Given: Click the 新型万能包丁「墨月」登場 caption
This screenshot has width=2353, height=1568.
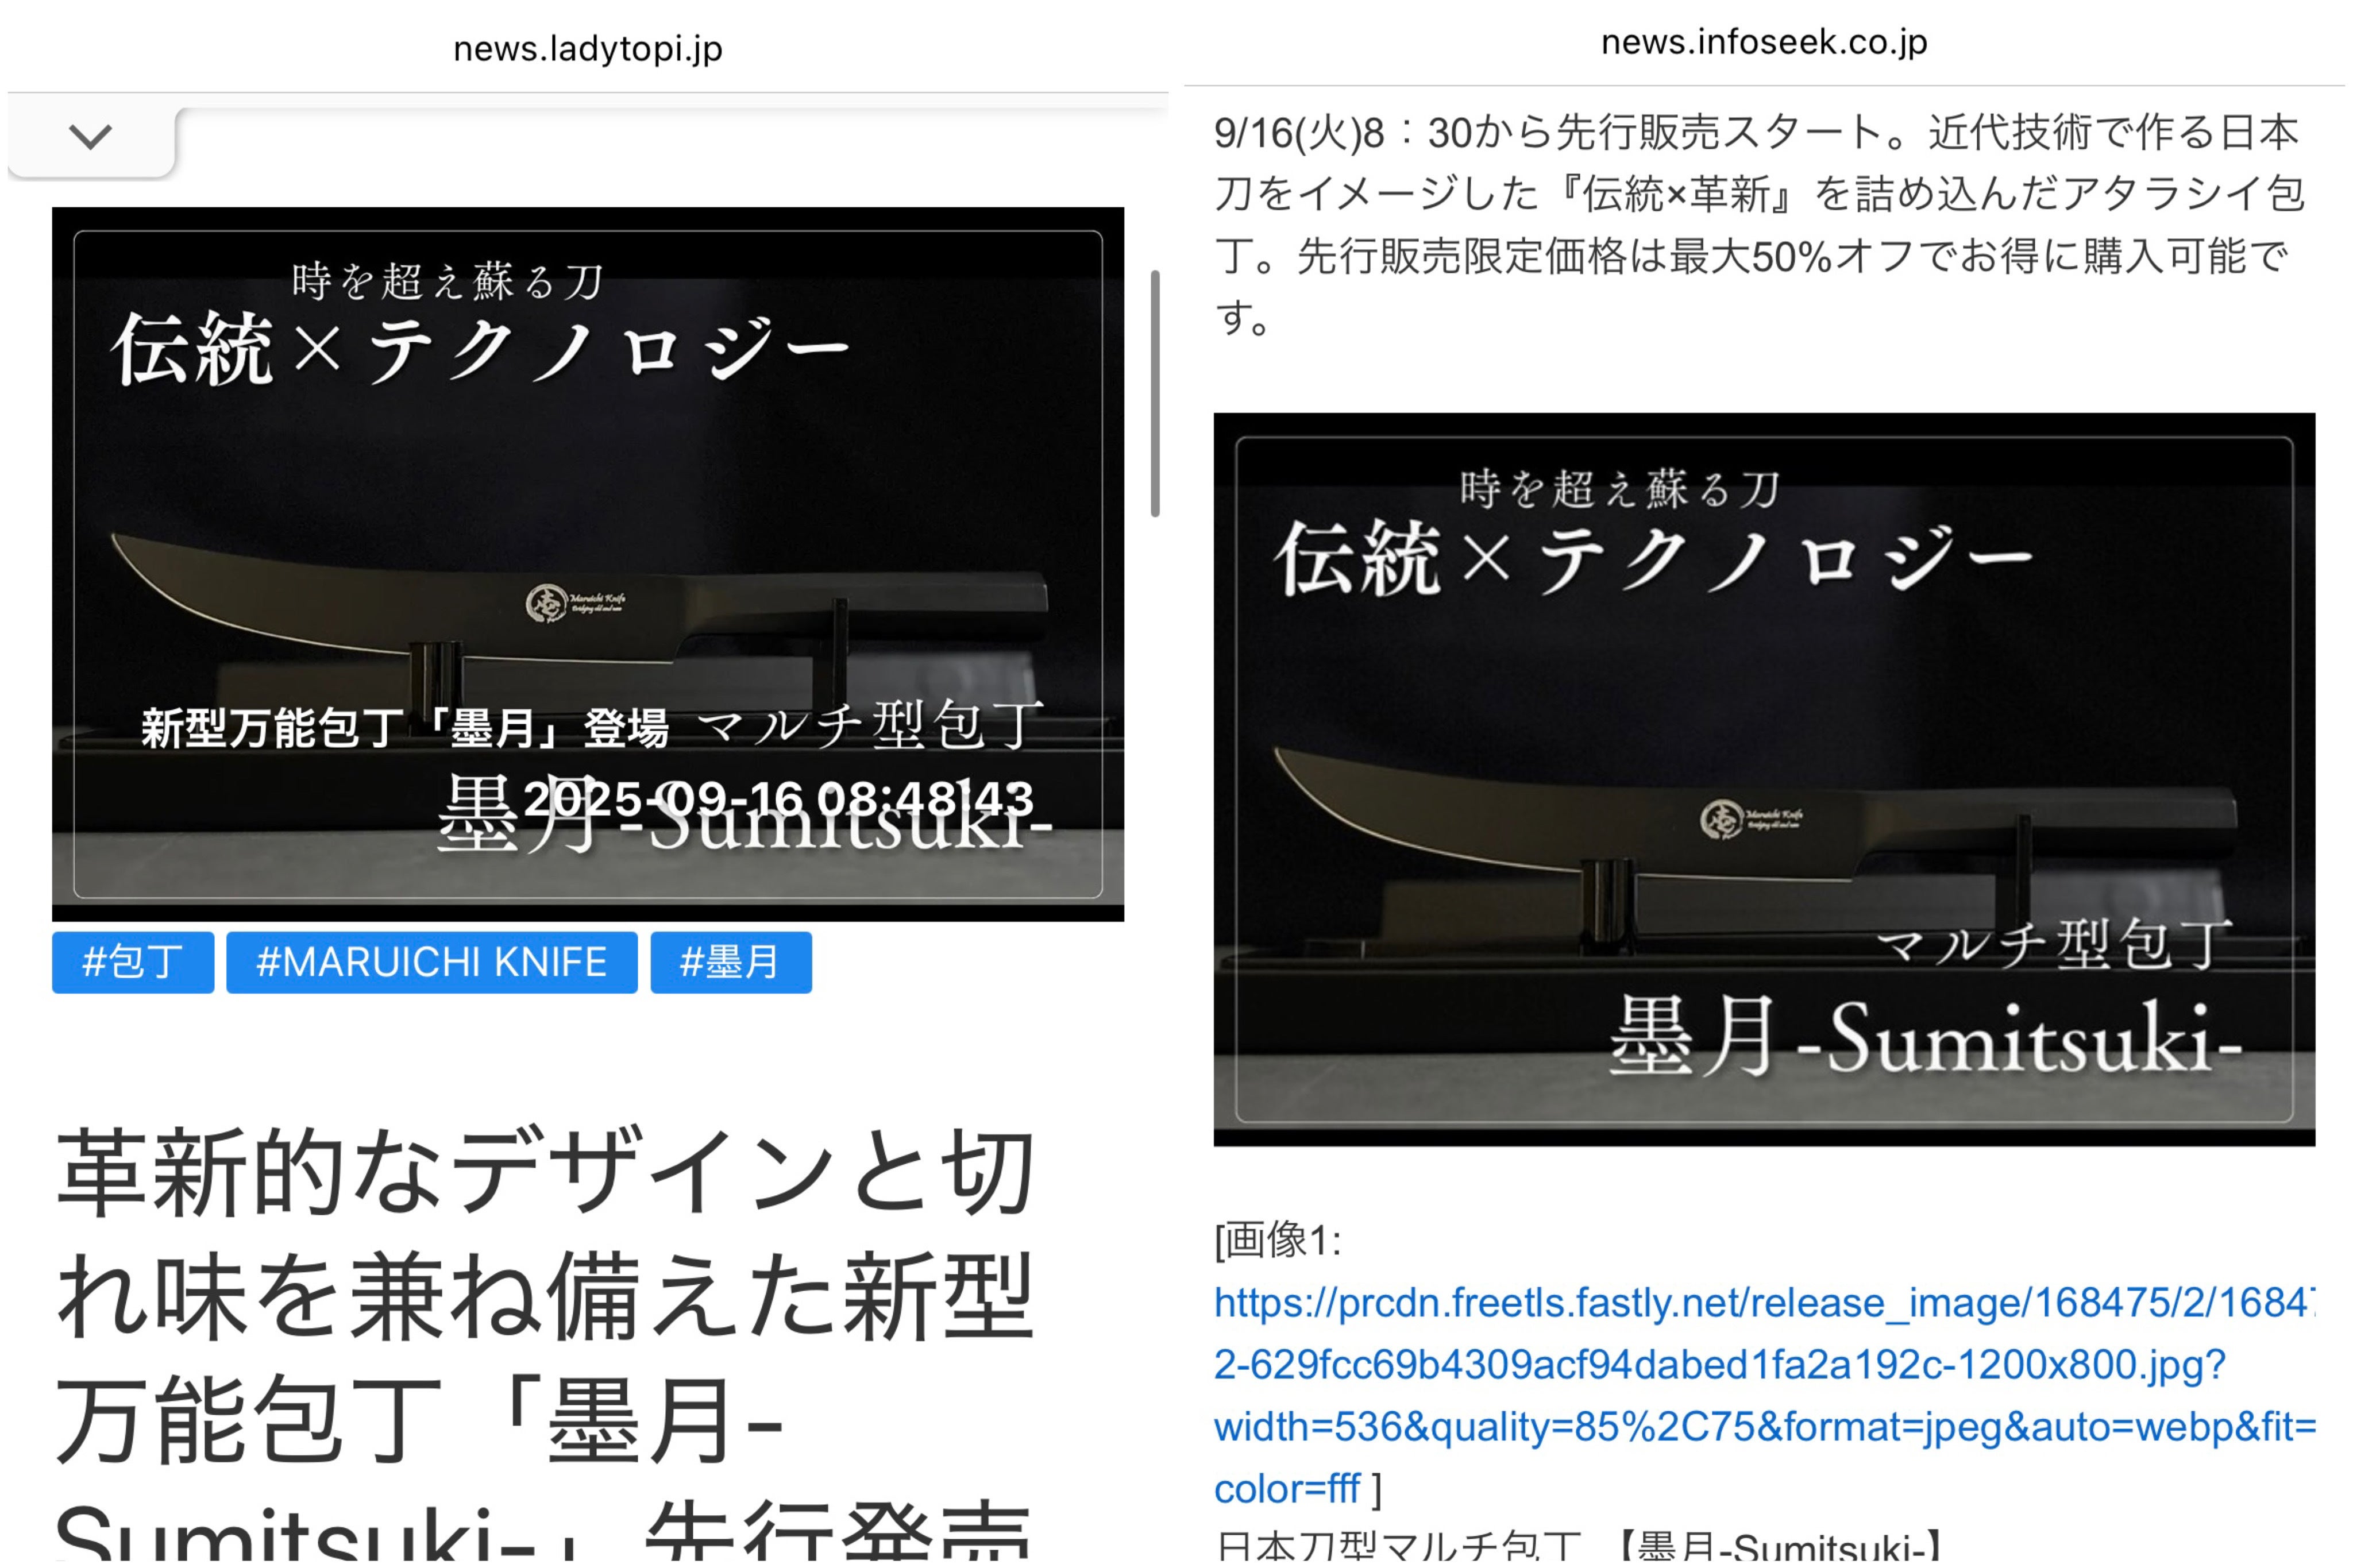Looking at the screenshot, I should (405, 728).
